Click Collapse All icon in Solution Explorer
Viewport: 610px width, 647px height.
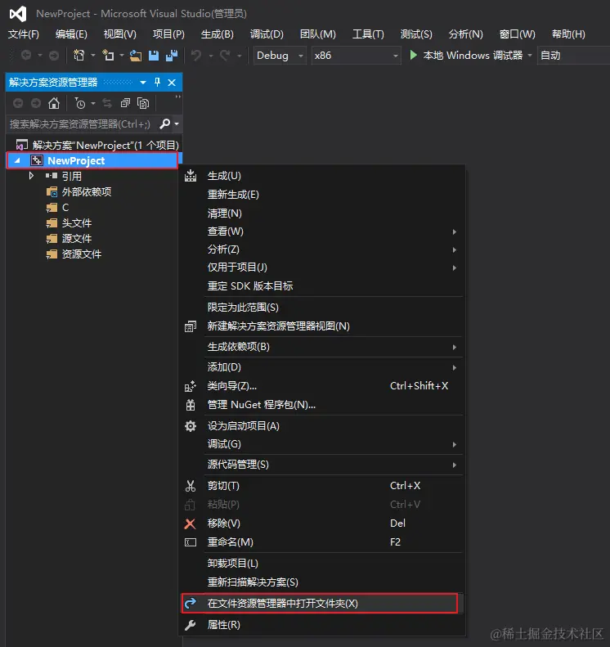tap(125, 103)
